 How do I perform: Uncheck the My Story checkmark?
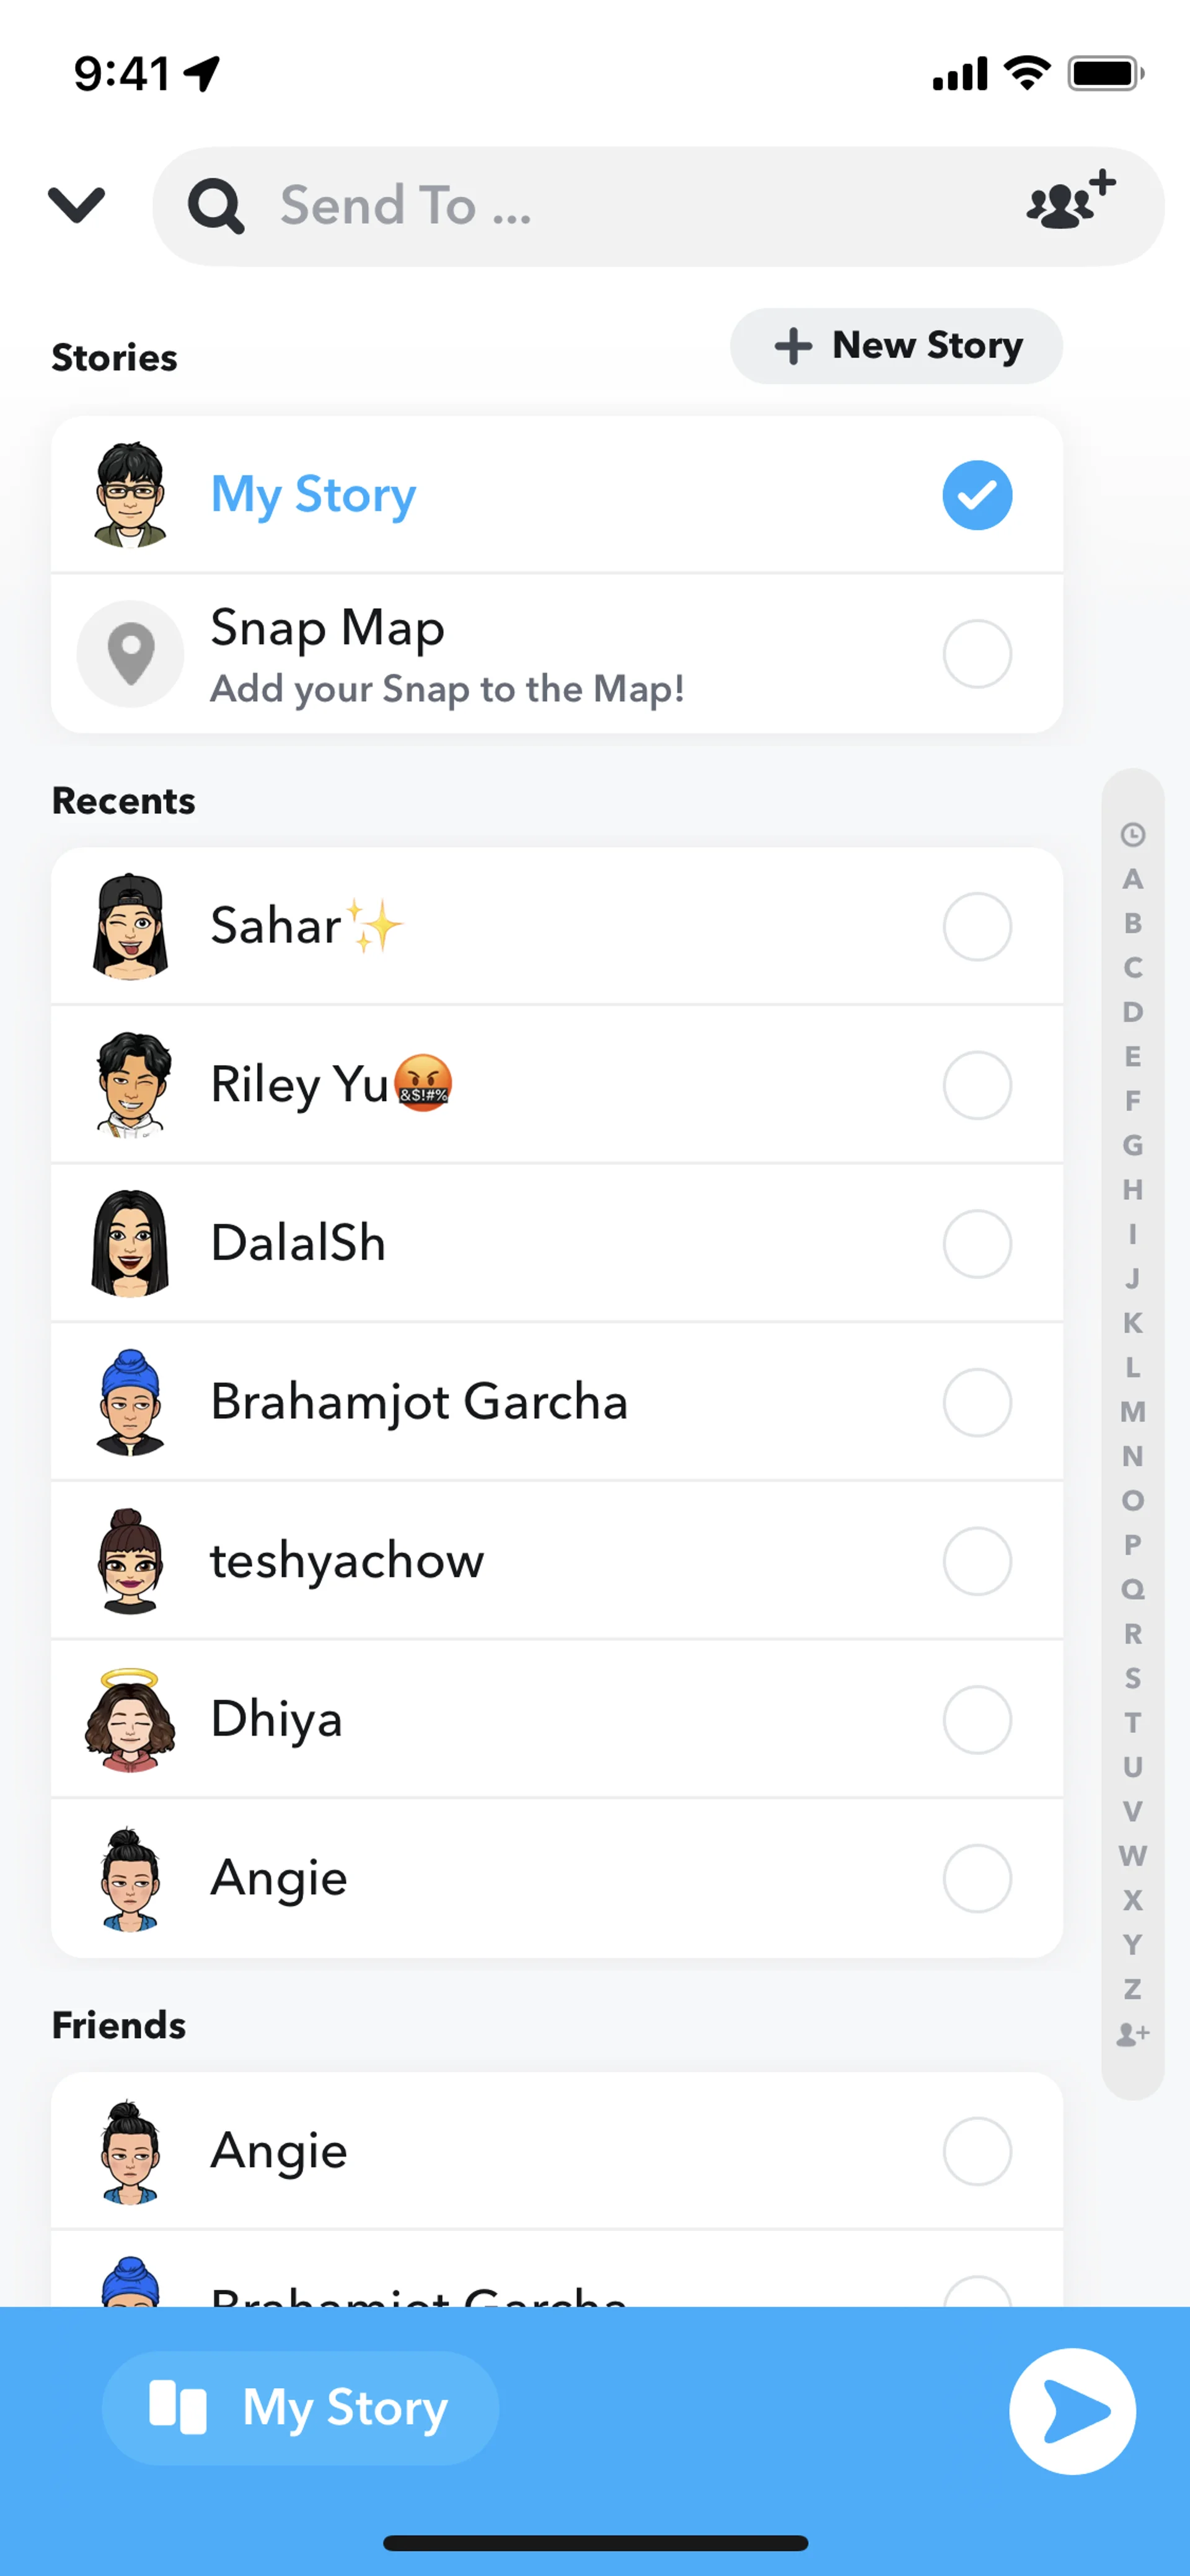point(977,495)
